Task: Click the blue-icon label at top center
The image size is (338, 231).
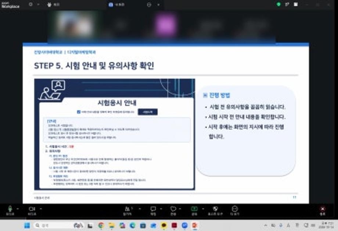Action: (x=116, y=4)
